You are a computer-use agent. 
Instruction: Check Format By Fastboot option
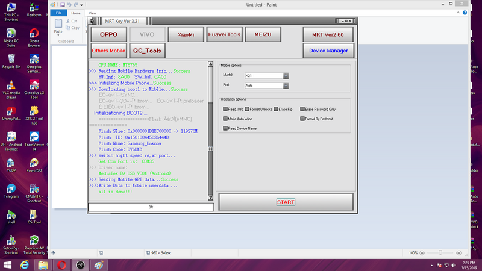click(302, 119)
